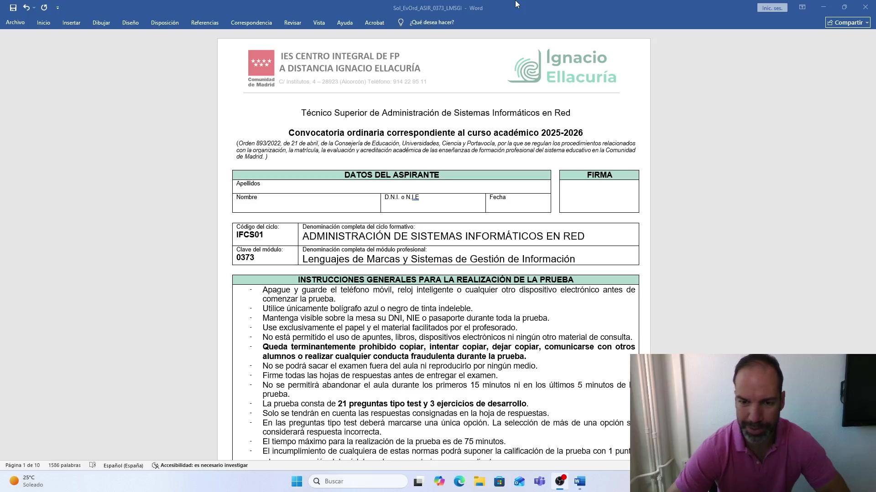Click the Accesibilidad: es necesario investigar status
876x492 pixels.
(x=200, y=465)
